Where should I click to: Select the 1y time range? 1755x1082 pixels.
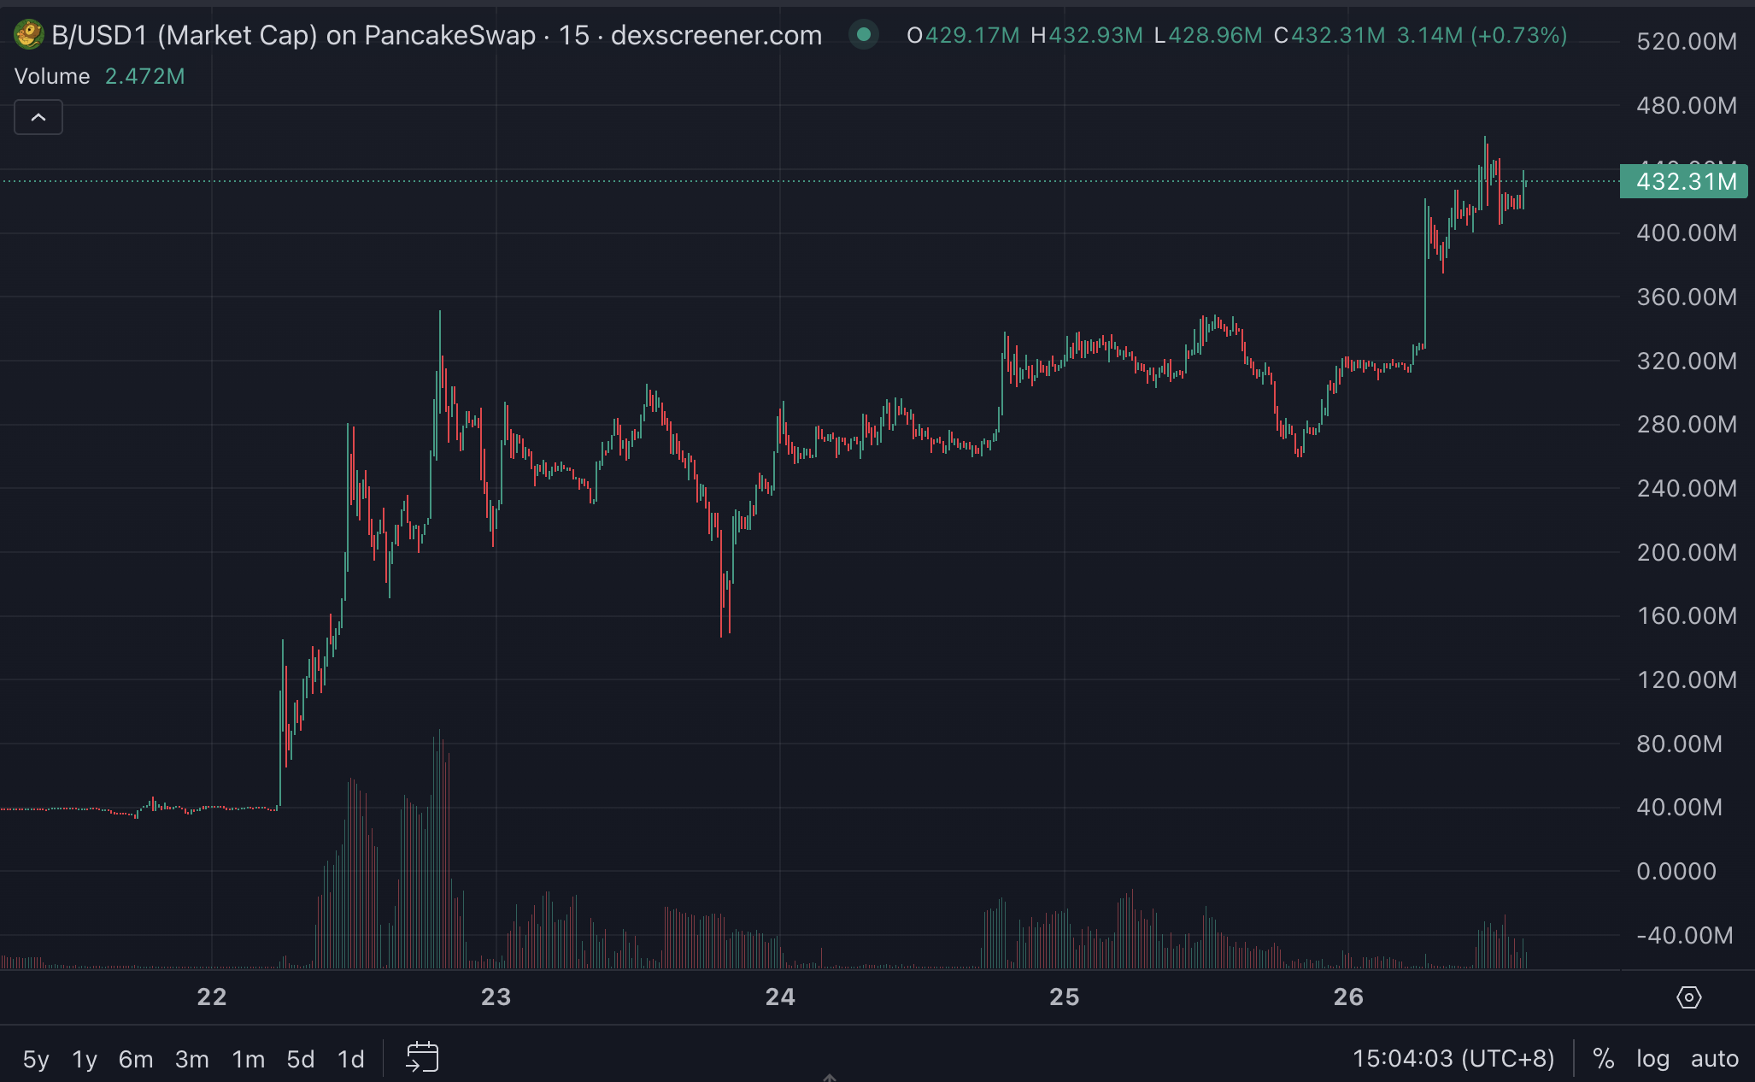85,1060
